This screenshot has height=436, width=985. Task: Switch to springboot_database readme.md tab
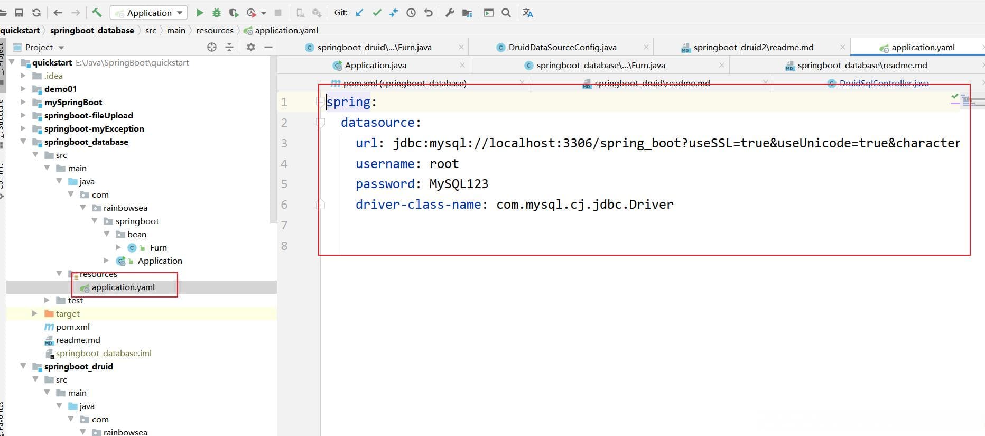(862, 65)
